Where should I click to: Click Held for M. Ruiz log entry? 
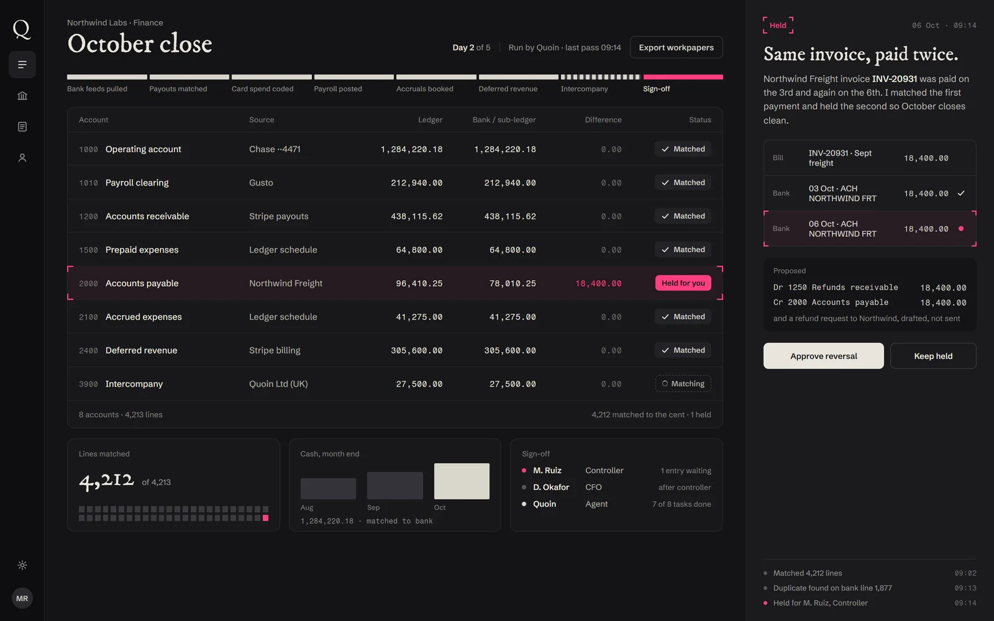point(870,603)
